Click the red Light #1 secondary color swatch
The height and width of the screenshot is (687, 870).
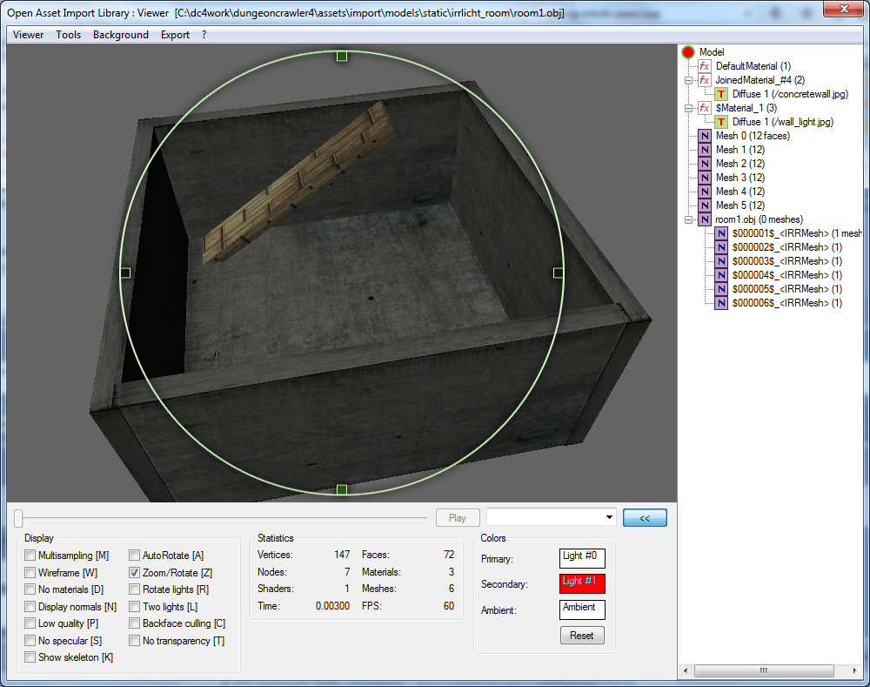pyautogui.click(x=582, y=583)
